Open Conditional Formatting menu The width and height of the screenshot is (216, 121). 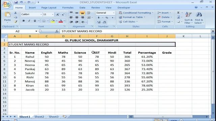(136, 13)
